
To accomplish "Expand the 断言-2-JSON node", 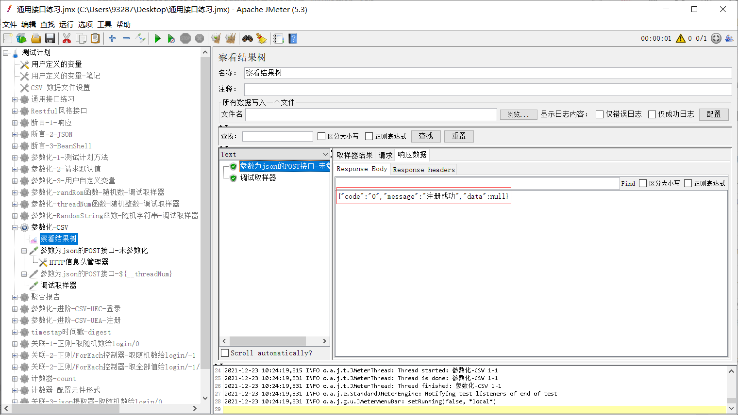I will pos(15,134).
